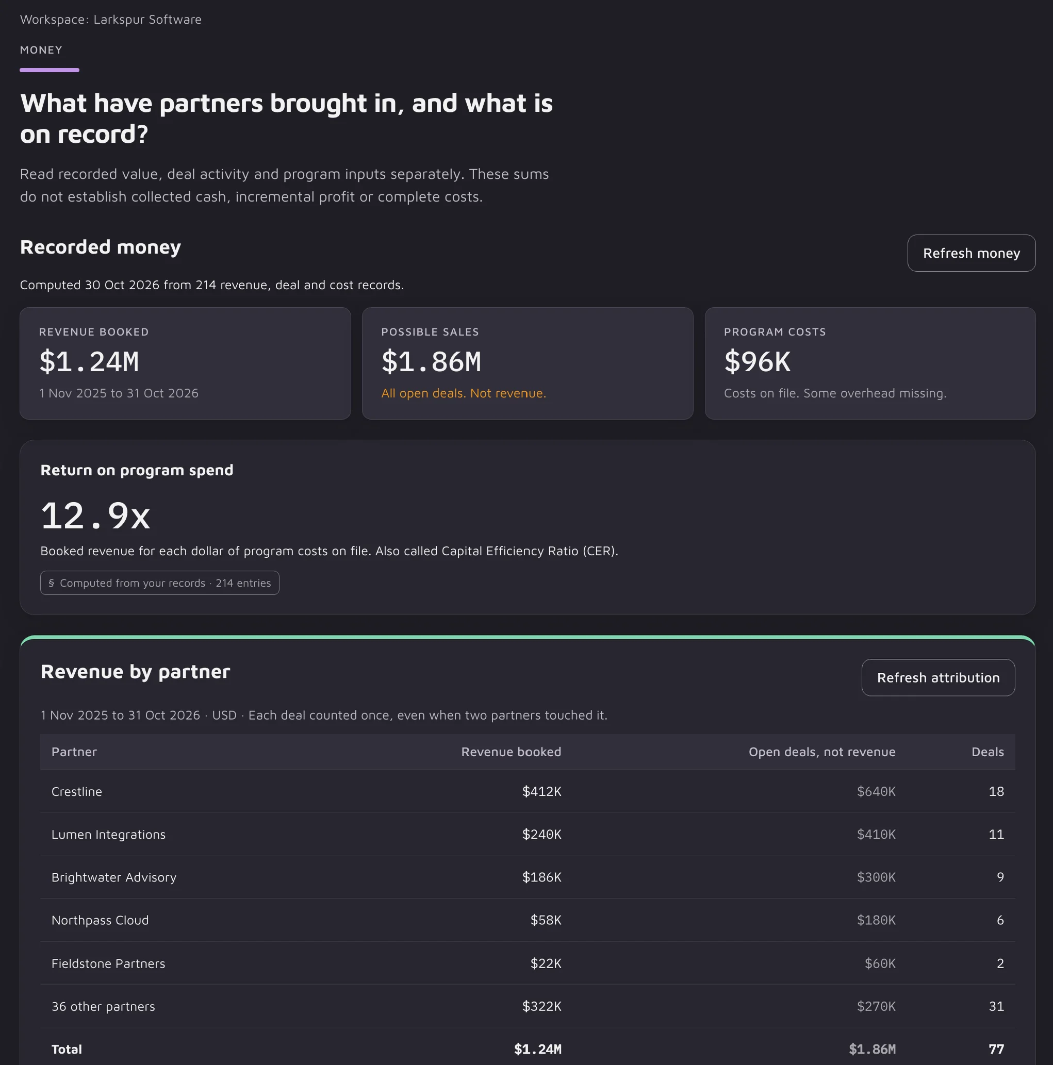Image resolution: width=1053 pixels, height=1065 pixels.
Task: Click Crestline's $412K revenue booked cell
Action: pyautogui.click(x=541, y=792)
